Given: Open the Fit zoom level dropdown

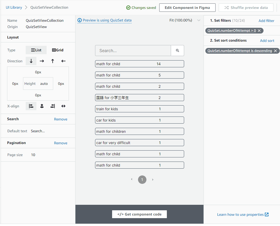Looking at the screenshot, I should pos(199,20).
